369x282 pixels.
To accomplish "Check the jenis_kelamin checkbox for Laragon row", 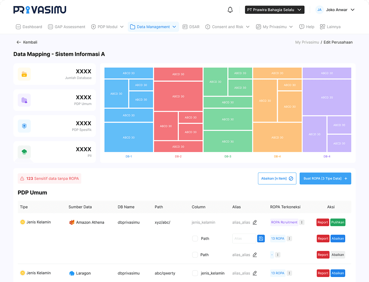I will (x=195, y=273).
